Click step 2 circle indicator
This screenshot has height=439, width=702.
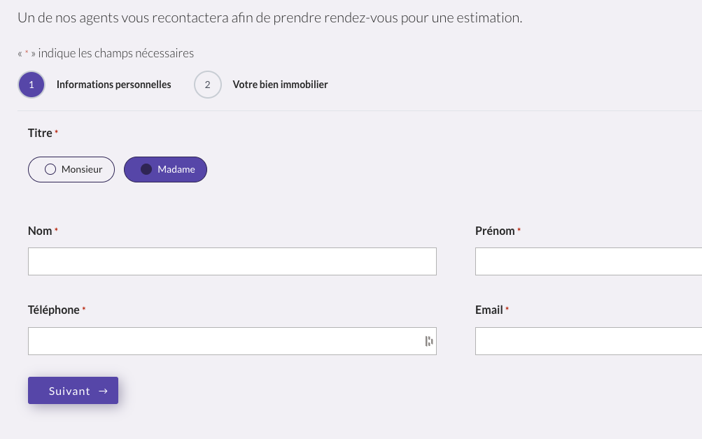[207, 85]
